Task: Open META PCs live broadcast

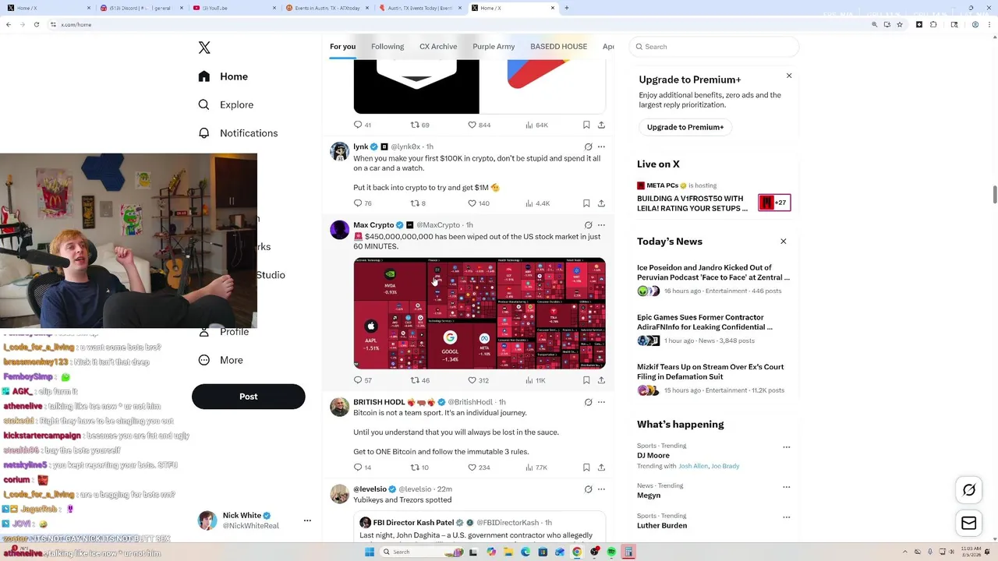Action: (x=713, y=197)
